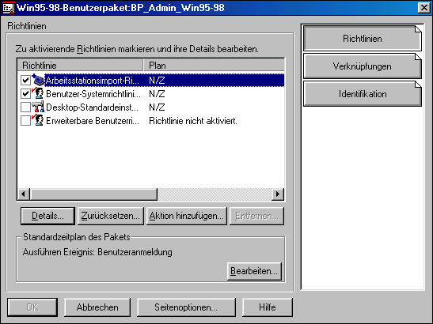The height and width of the screenshot is (324, 433).
Task: Click the right arrow of the horizontal scrollbar
Action: pos(278,194)
